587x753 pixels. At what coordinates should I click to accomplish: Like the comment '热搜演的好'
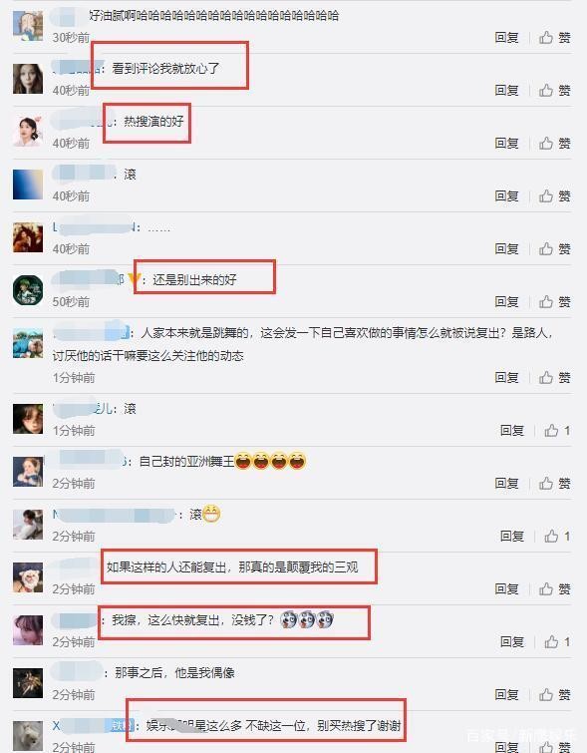554,143
